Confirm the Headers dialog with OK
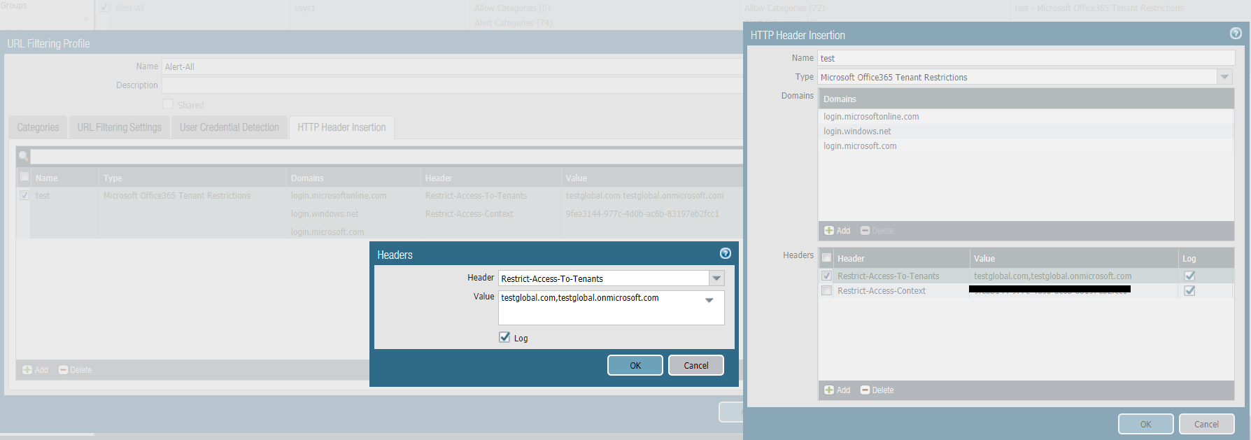This screenshot has width=1251, height=440. point(635,365)
